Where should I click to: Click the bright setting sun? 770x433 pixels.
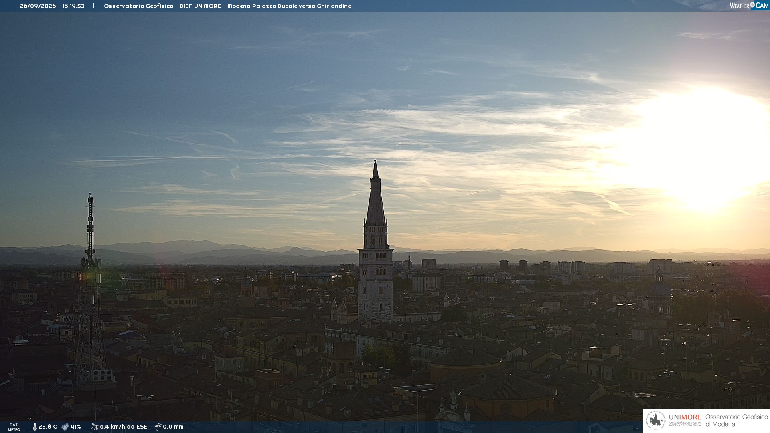(702, 148)
